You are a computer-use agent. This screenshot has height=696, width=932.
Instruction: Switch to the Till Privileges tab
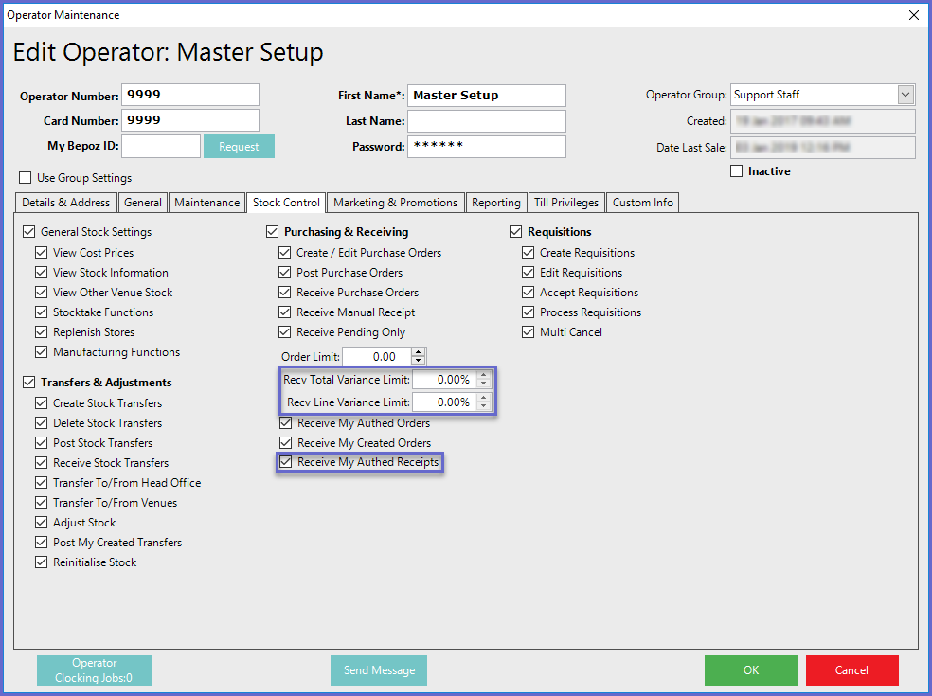[565, 203]
